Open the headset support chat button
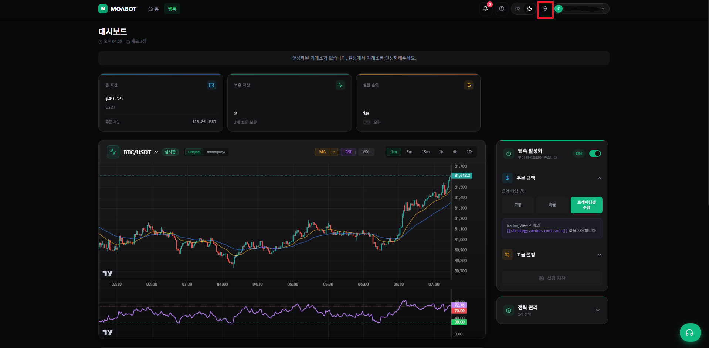 (690, 333)
